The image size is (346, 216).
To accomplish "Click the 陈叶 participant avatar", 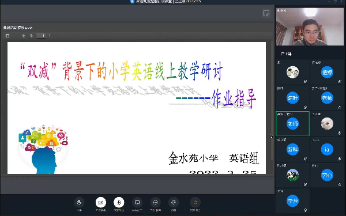I will tap(292, 98).
